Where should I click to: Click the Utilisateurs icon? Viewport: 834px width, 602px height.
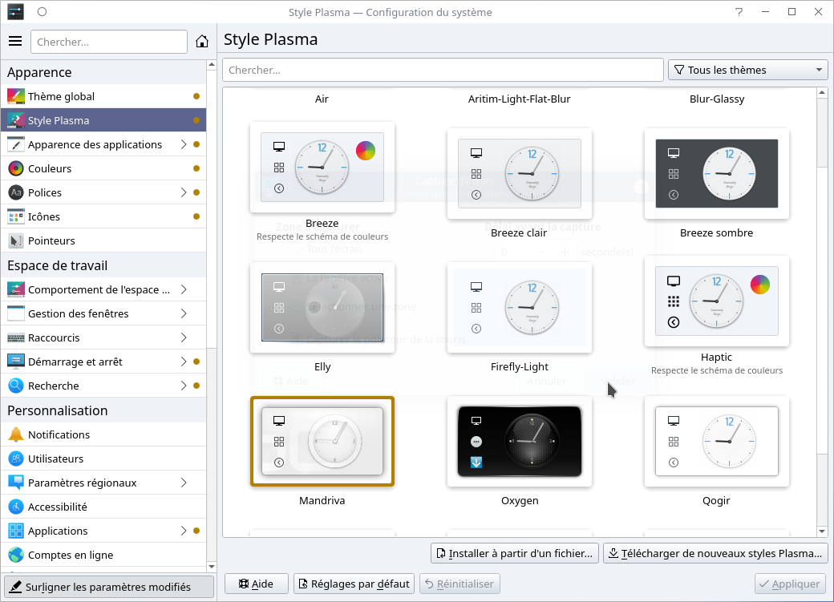pos(16,459)
